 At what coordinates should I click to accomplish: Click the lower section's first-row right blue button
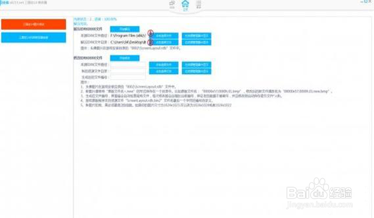(197, 65)
